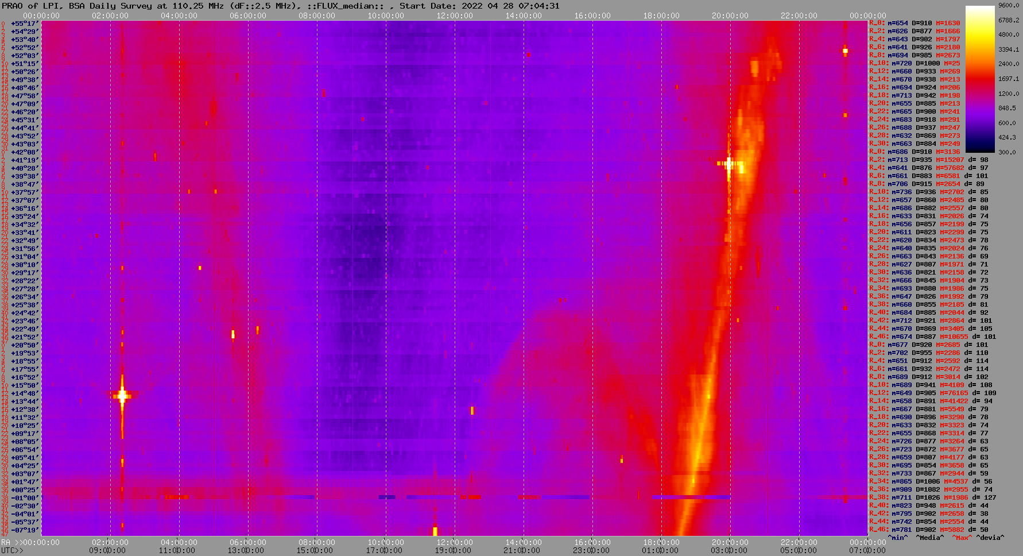The image size is (1023, 556).
Task: Click the '^min^' column legend
Action: click(x=898, y=538)
